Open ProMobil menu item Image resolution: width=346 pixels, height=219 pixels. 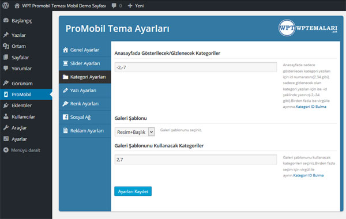(26, 95)
